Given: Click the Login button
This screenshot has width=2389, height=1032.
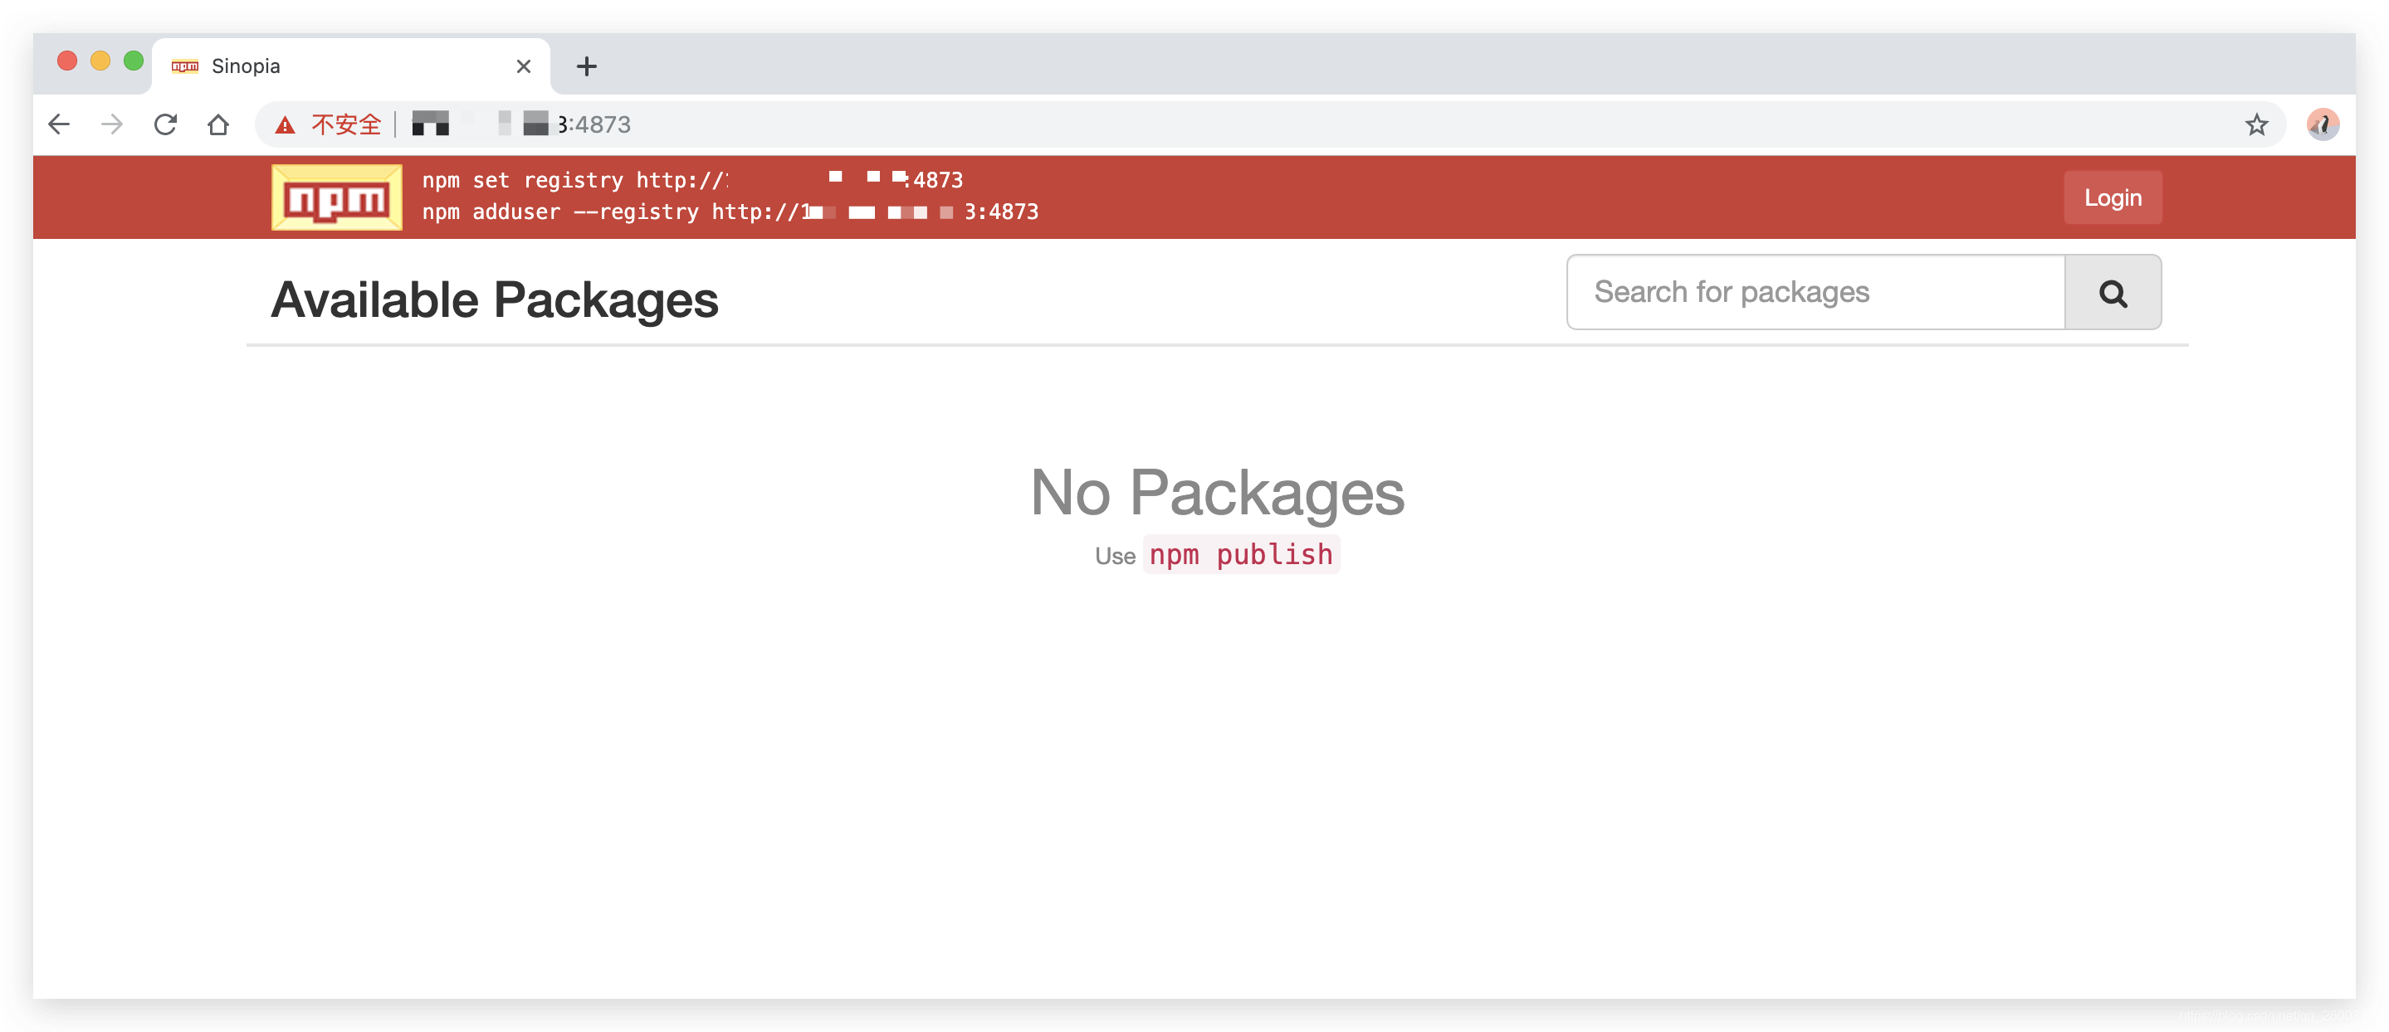Looking at the screenshot, I should tap(2115, 197).
